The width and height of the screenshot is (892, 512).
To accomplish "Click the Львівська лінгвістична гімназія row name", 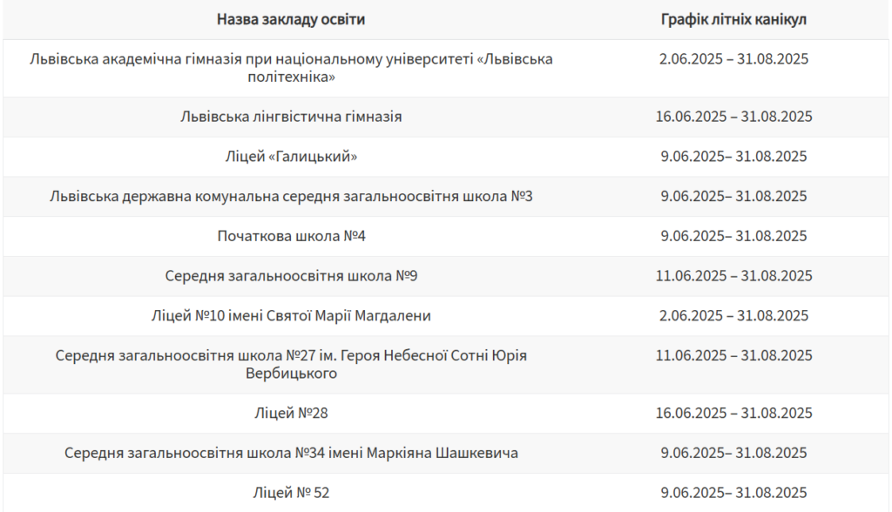I will [291, 117].
